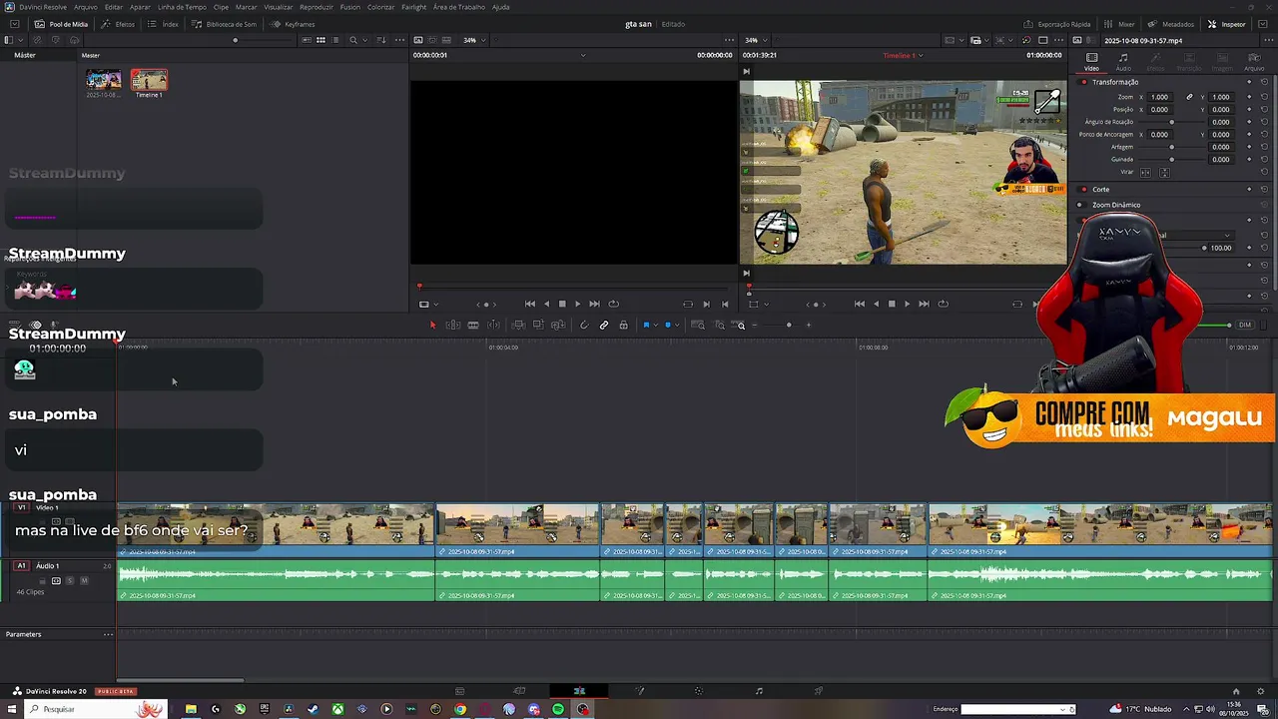Click the timeline zoom to fit icon
This screenshot has width=1278, height=719.
click(x=698, y=325)
